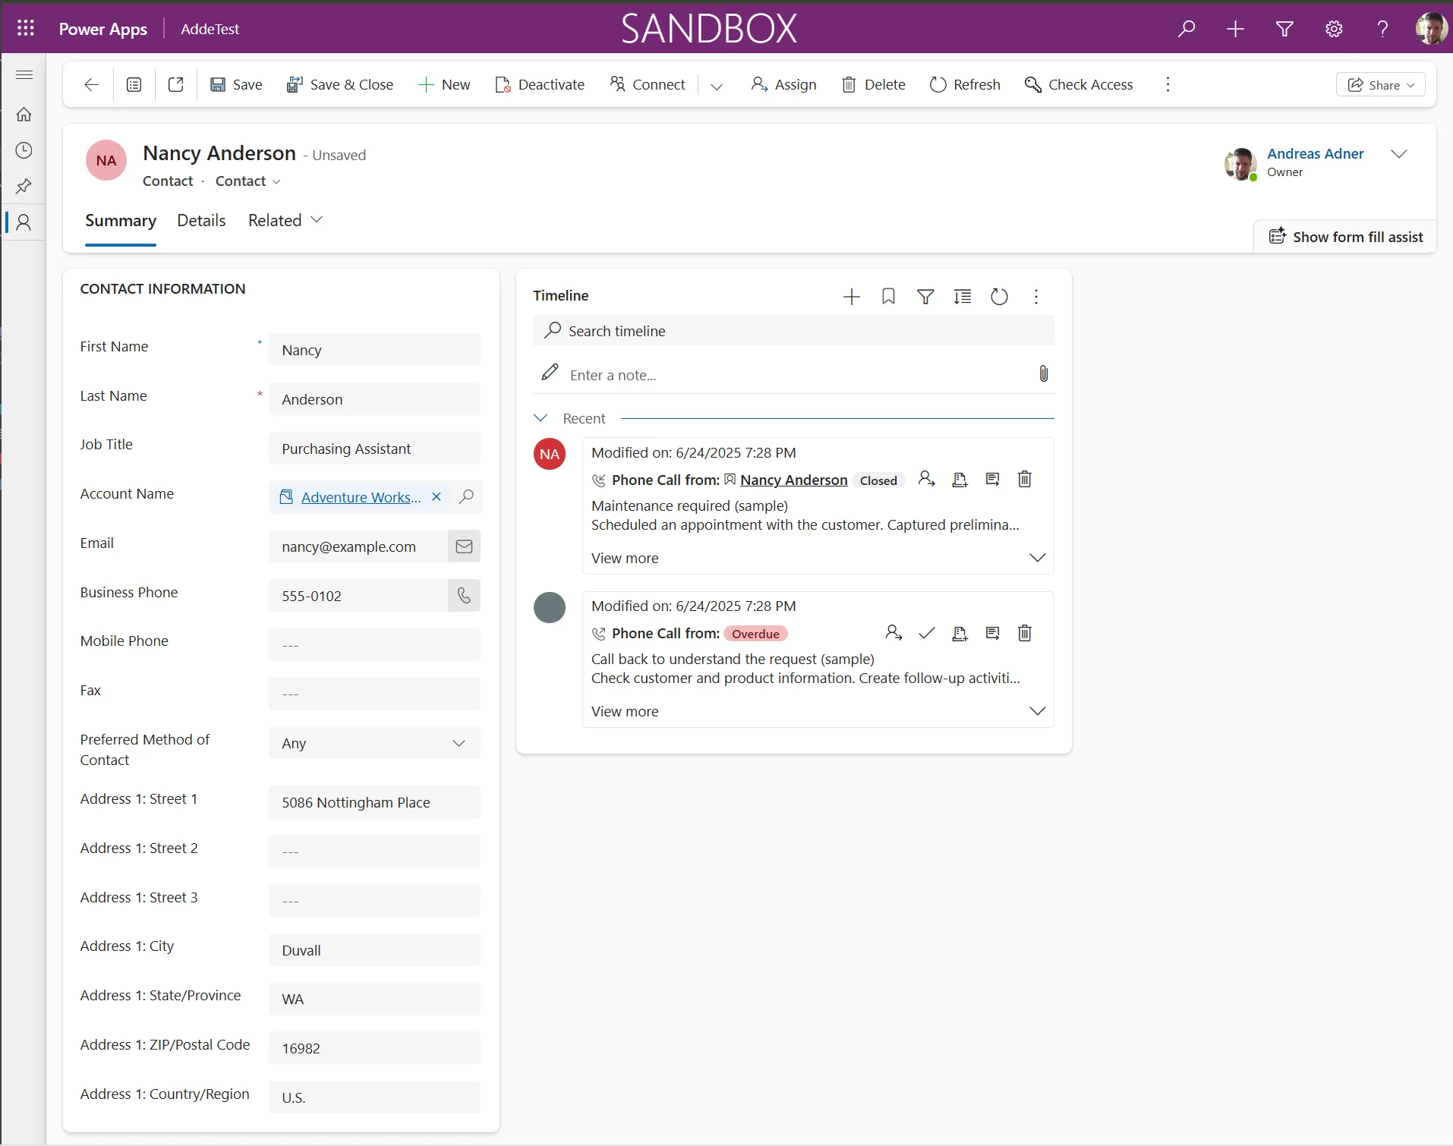Open the settings gear icon

(1334, 29)
